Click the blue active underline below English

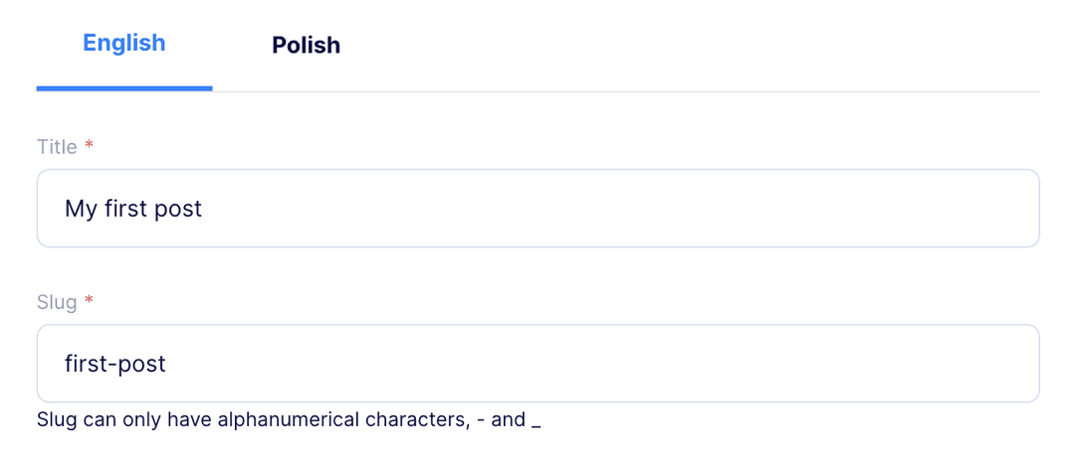click(x=124, y=88)
